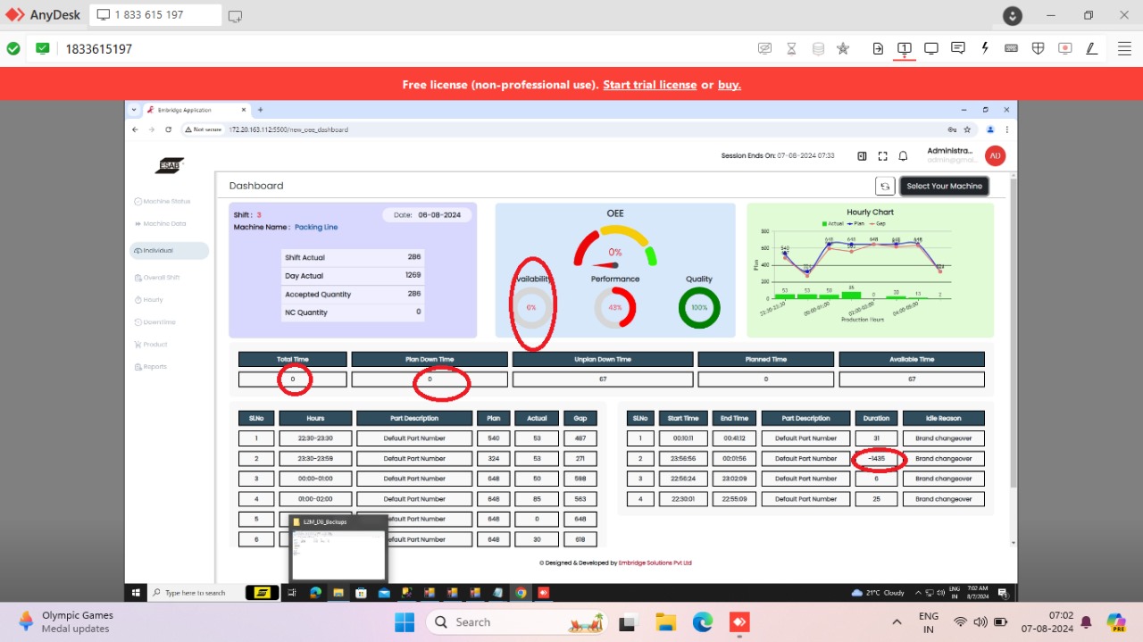Open AnyDesk keyboard settings icon

click(x=1011, y=48)
